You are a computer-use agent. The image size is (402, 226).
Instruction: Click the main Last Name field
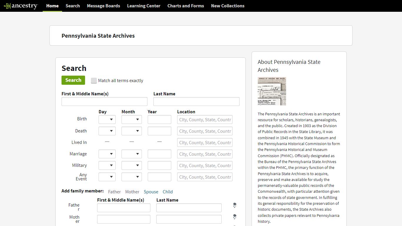[x=196, y=102]
